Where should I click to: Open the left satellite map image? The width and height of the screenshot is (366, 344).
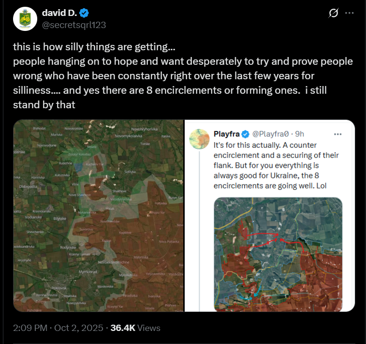point(98,215)
